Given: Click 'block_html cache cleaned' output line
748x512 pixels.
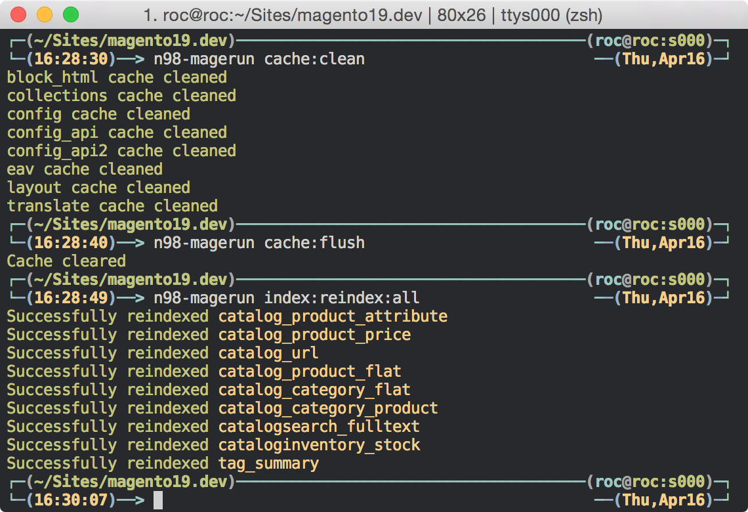Looking at the screenshot, I should point(117,77).
